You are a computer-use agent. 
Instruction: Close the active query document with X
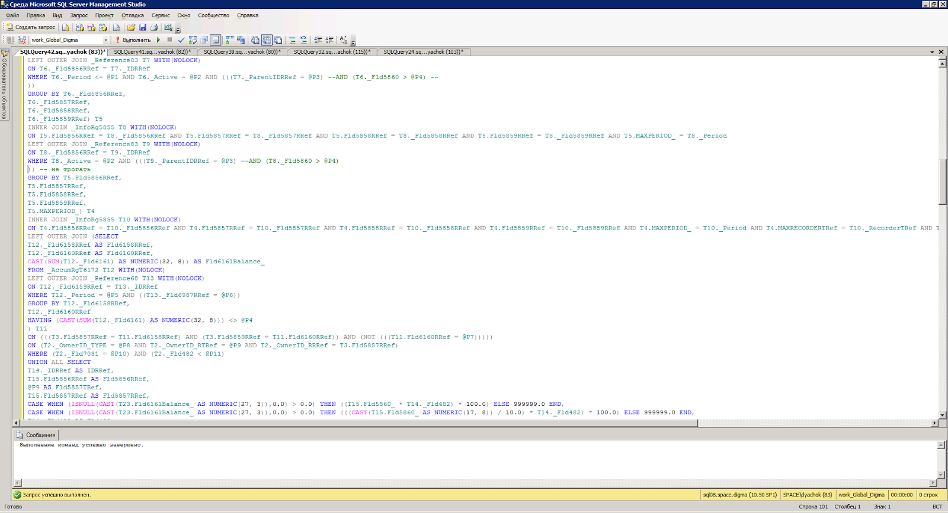pyautogui.click(x=941, y=52)
